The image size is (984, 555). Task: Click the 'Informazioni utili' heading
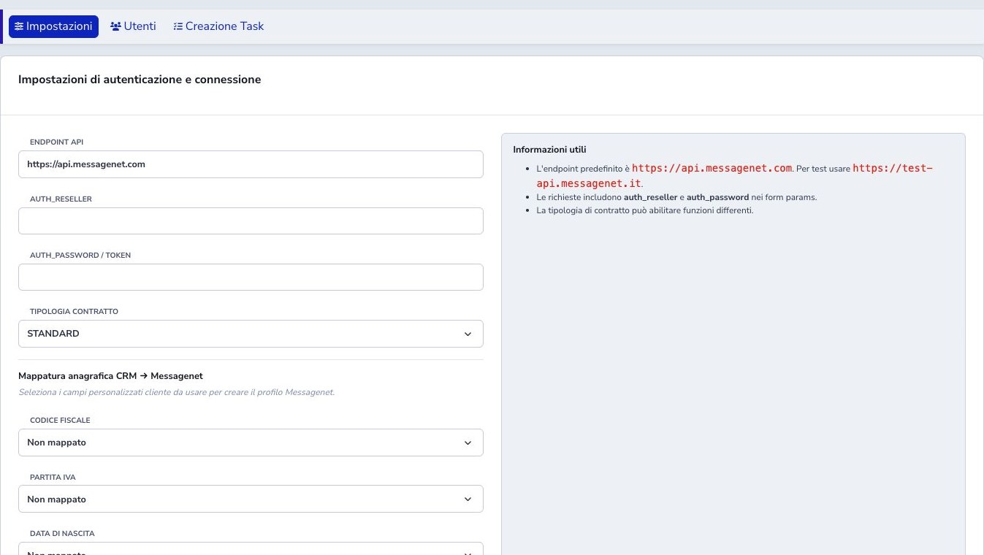(549, 150)
